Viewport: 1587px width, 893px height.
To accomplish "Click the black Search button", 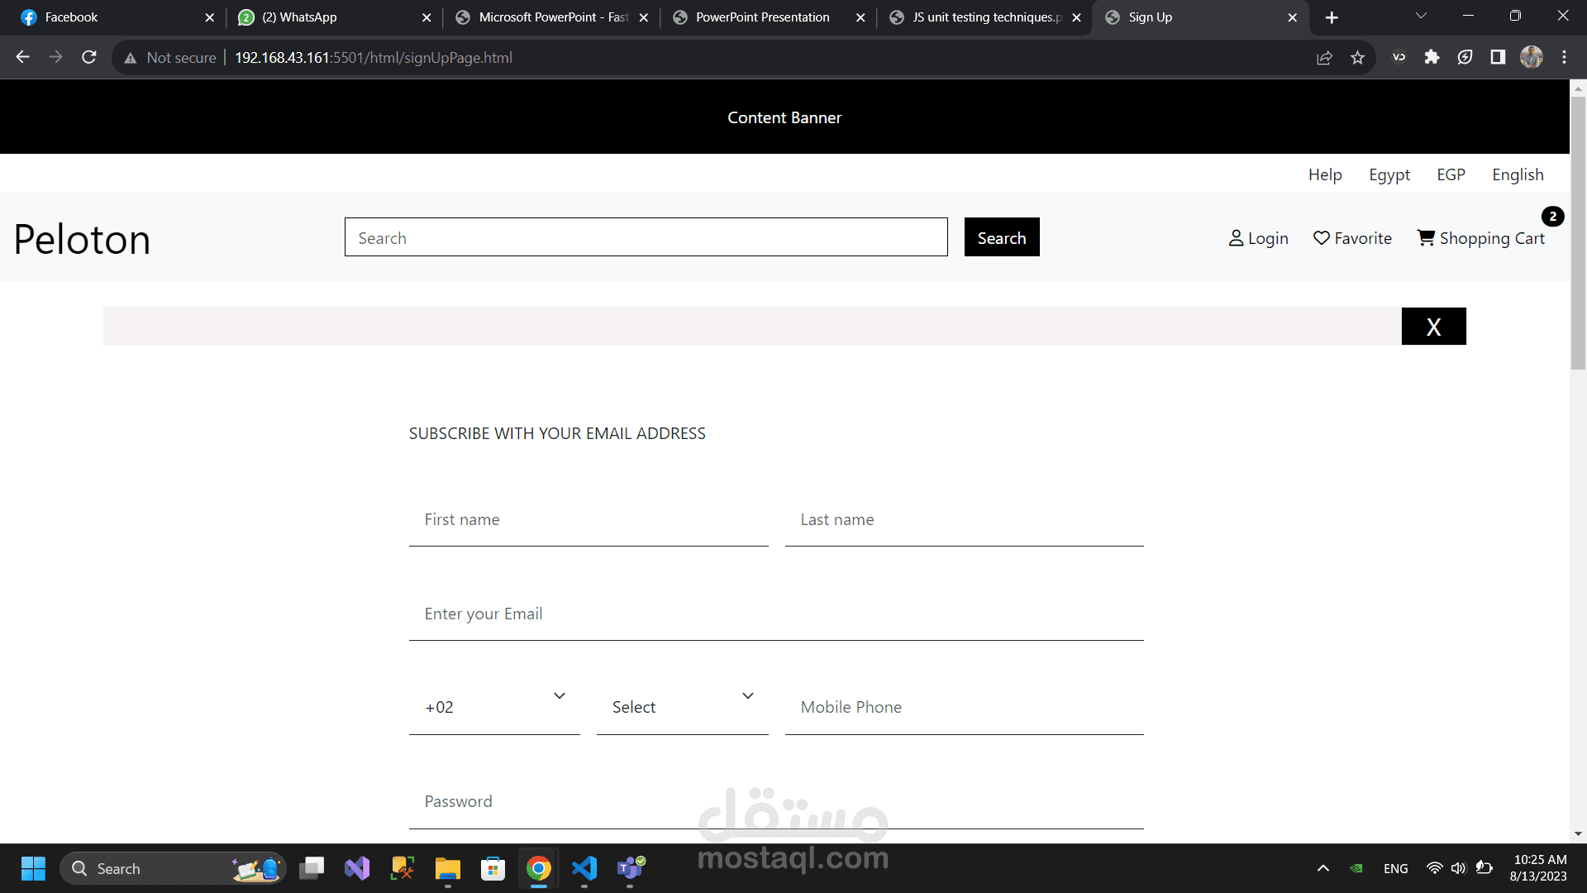I will [1001, 238].
